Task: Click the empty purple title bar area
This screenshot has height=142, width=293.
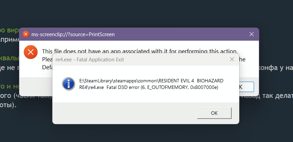Action: pos(179,34)
